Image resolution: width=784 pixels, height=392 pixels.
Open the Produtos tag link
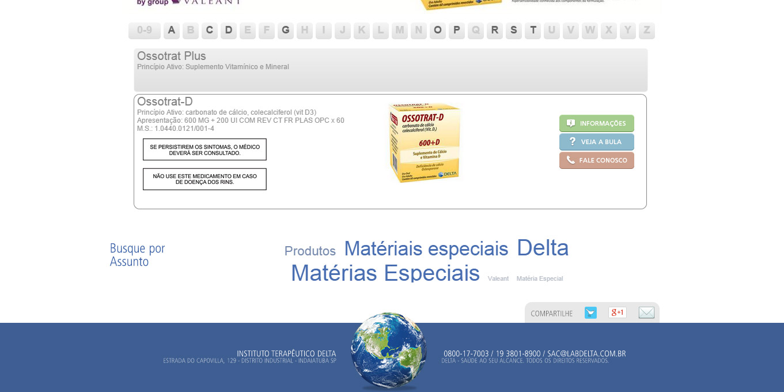pyautogui.click(x=310, y=251)
